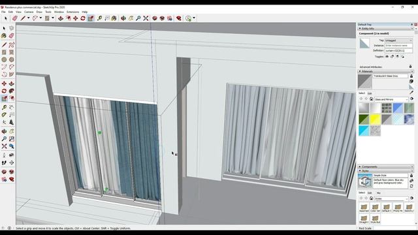The image size is (418, 235).
Task: Switch to Mix tab in Styles panel
Action: coord(379,193)
